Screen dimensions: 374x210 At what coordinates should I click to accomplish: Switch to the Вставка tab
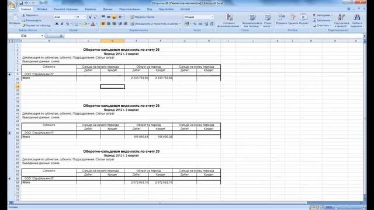pos(42,9)
